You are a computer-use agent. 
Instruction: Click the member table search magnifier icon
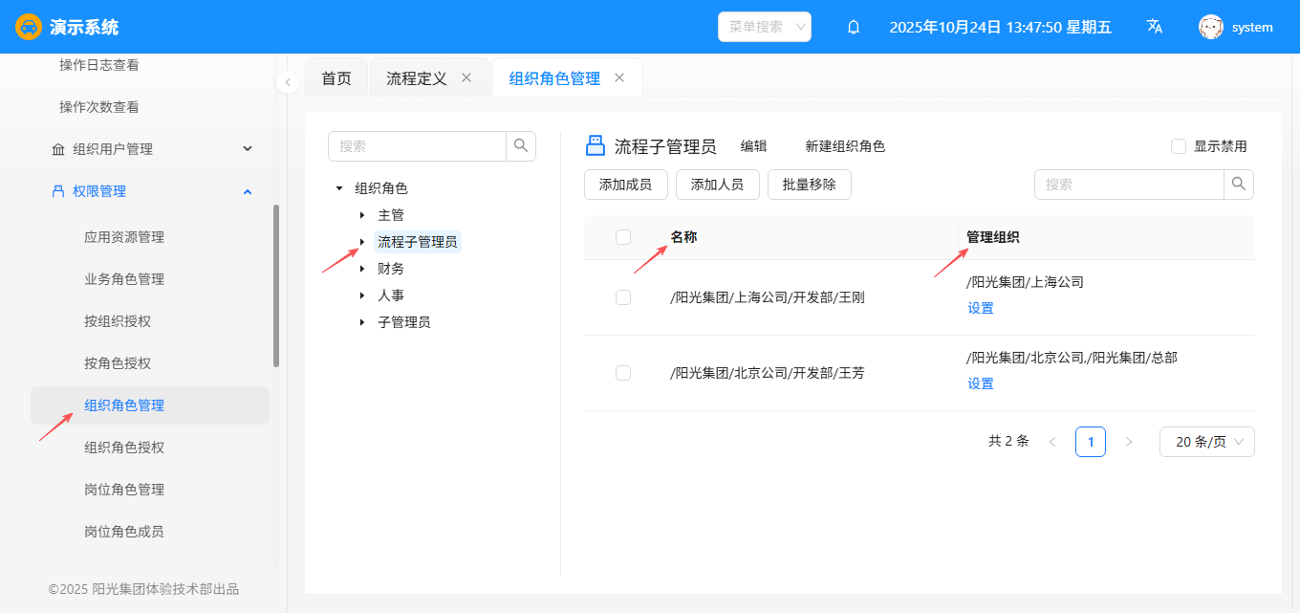(1239, 185)
